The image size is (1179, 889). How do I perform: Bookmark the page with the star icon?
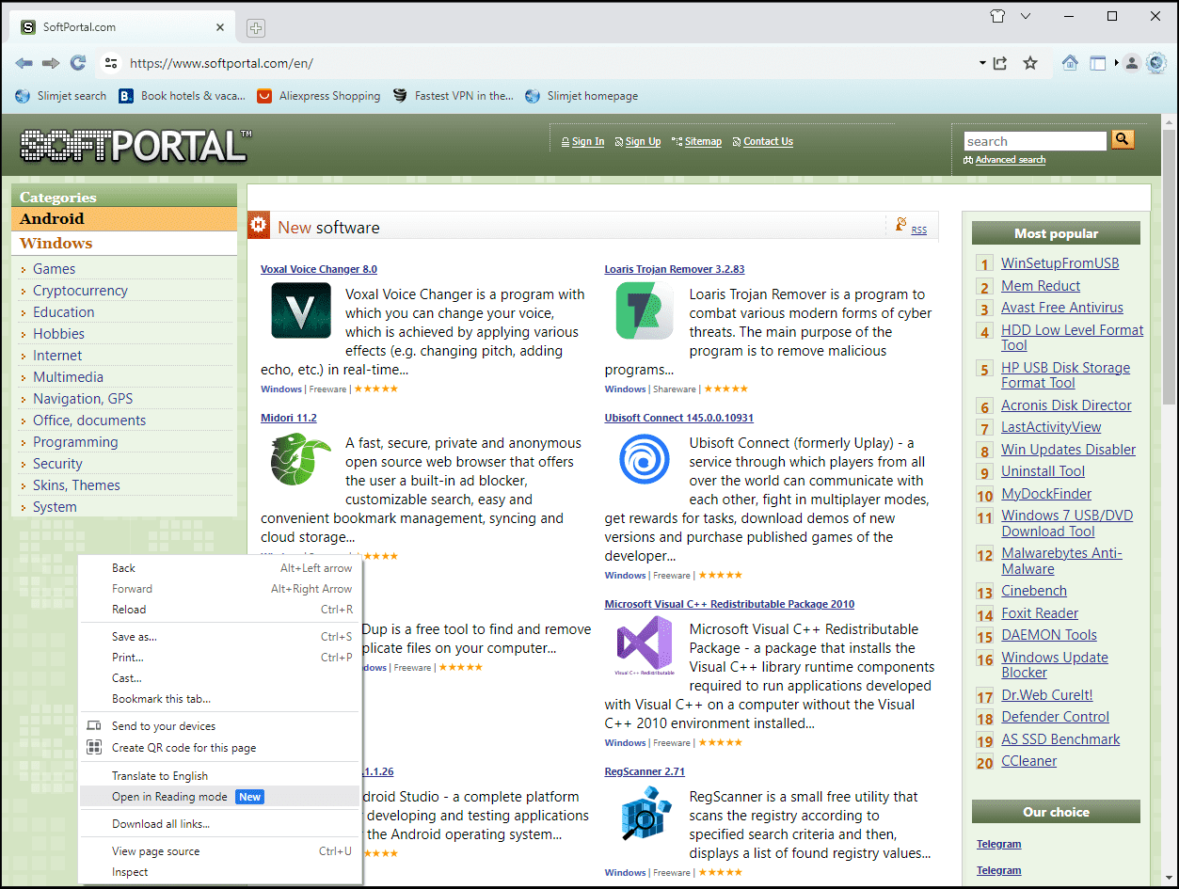[x=1030, y=63]
